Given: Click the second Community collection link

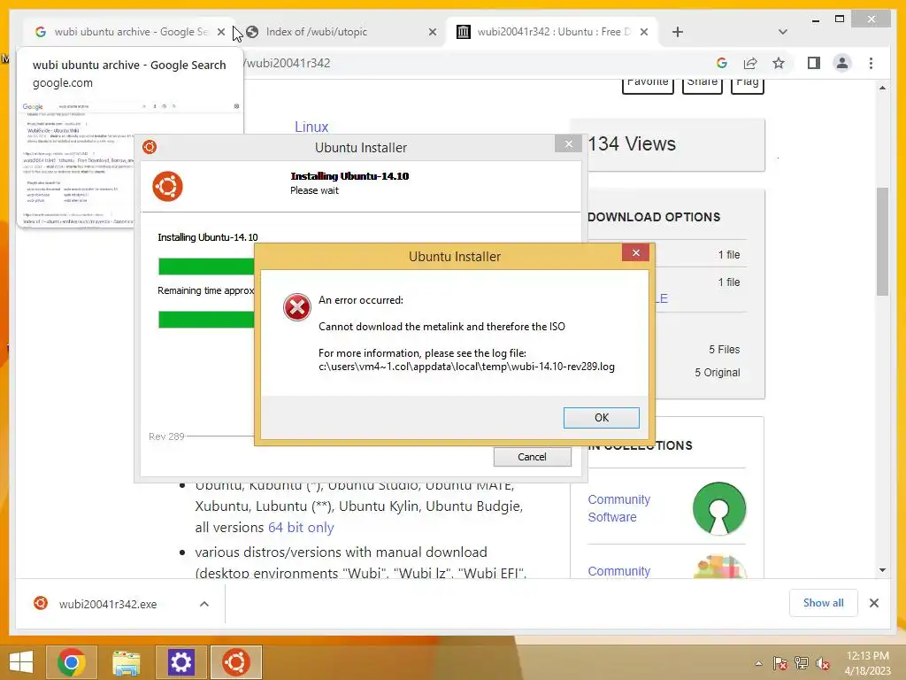Looking at the screenshot, I should [618, 571].
